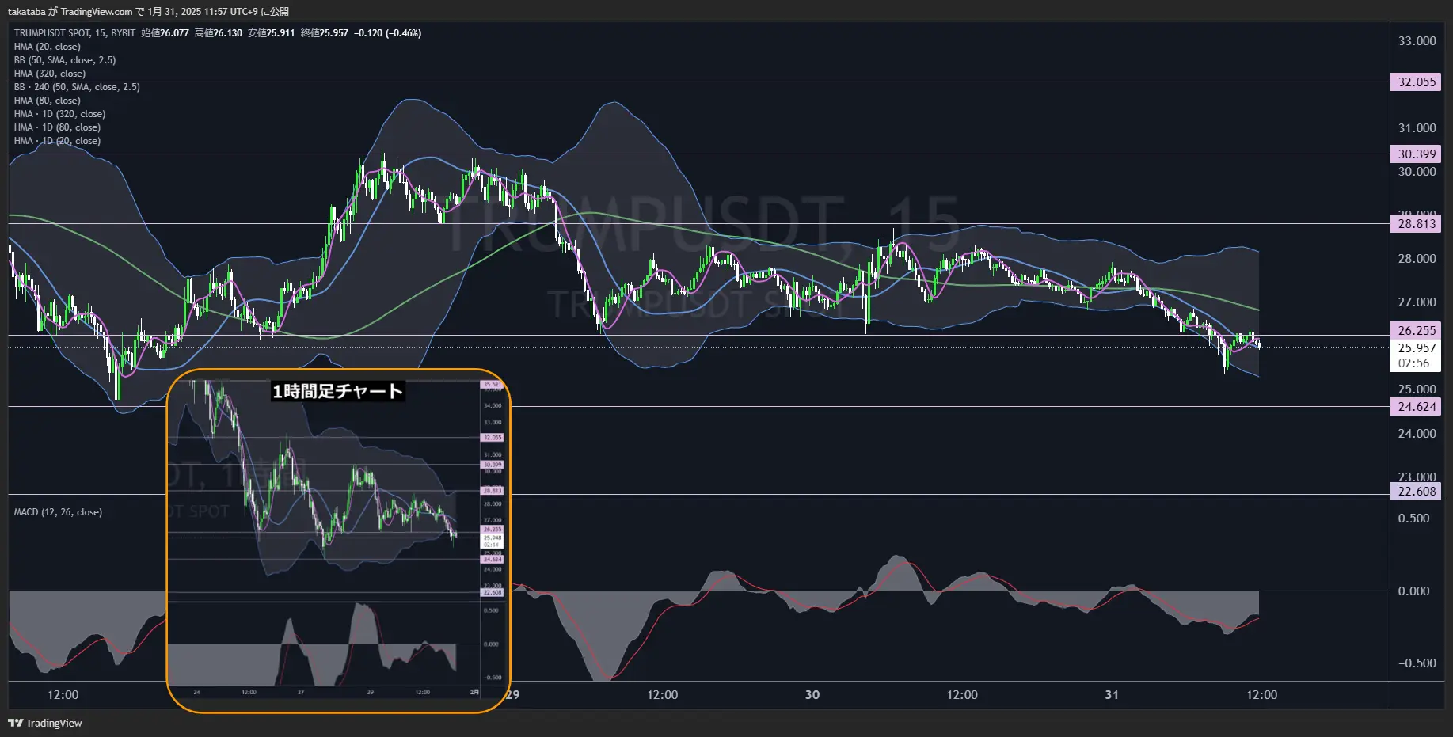Viewport: 1453px width, 737px height.
Task: Click the 高値26.130 high value in the legend
Action: 219,33
